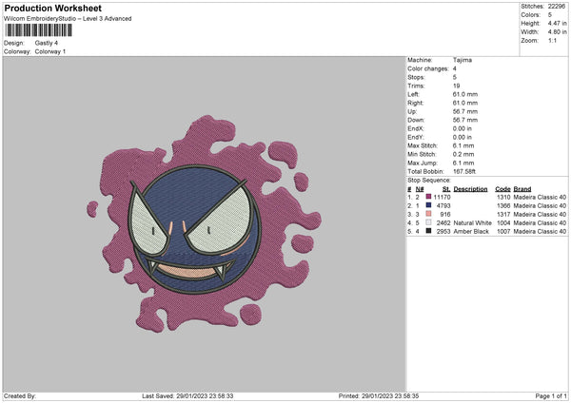
Task: Click the "Left:" measurement label
Action: [x=413, y=94]
